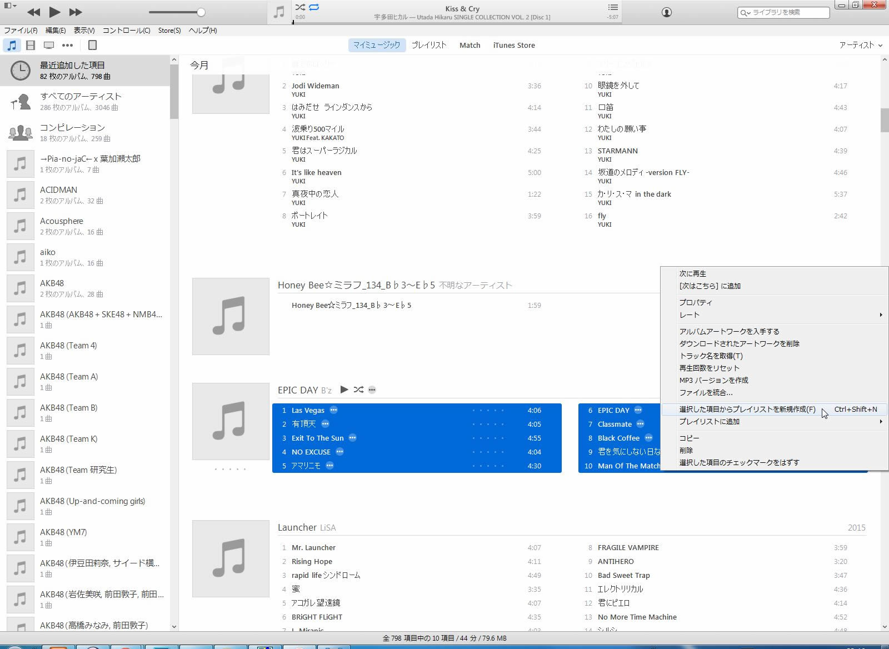Go to the iTunes Store tab
The image size is (889, 649).
tap(514, 45)
